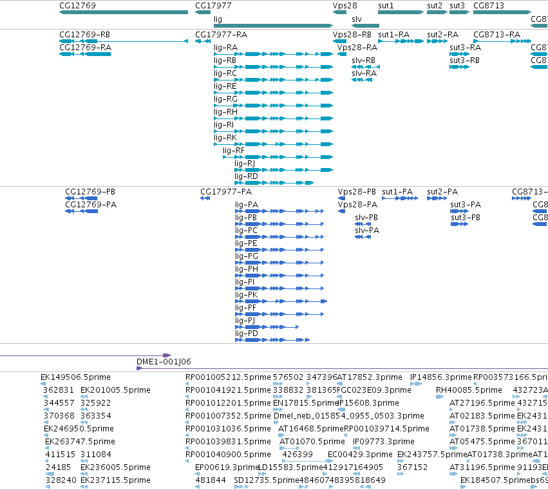Select transcript lig-RI
Viewport: 548px width, 490px height.
273,131
